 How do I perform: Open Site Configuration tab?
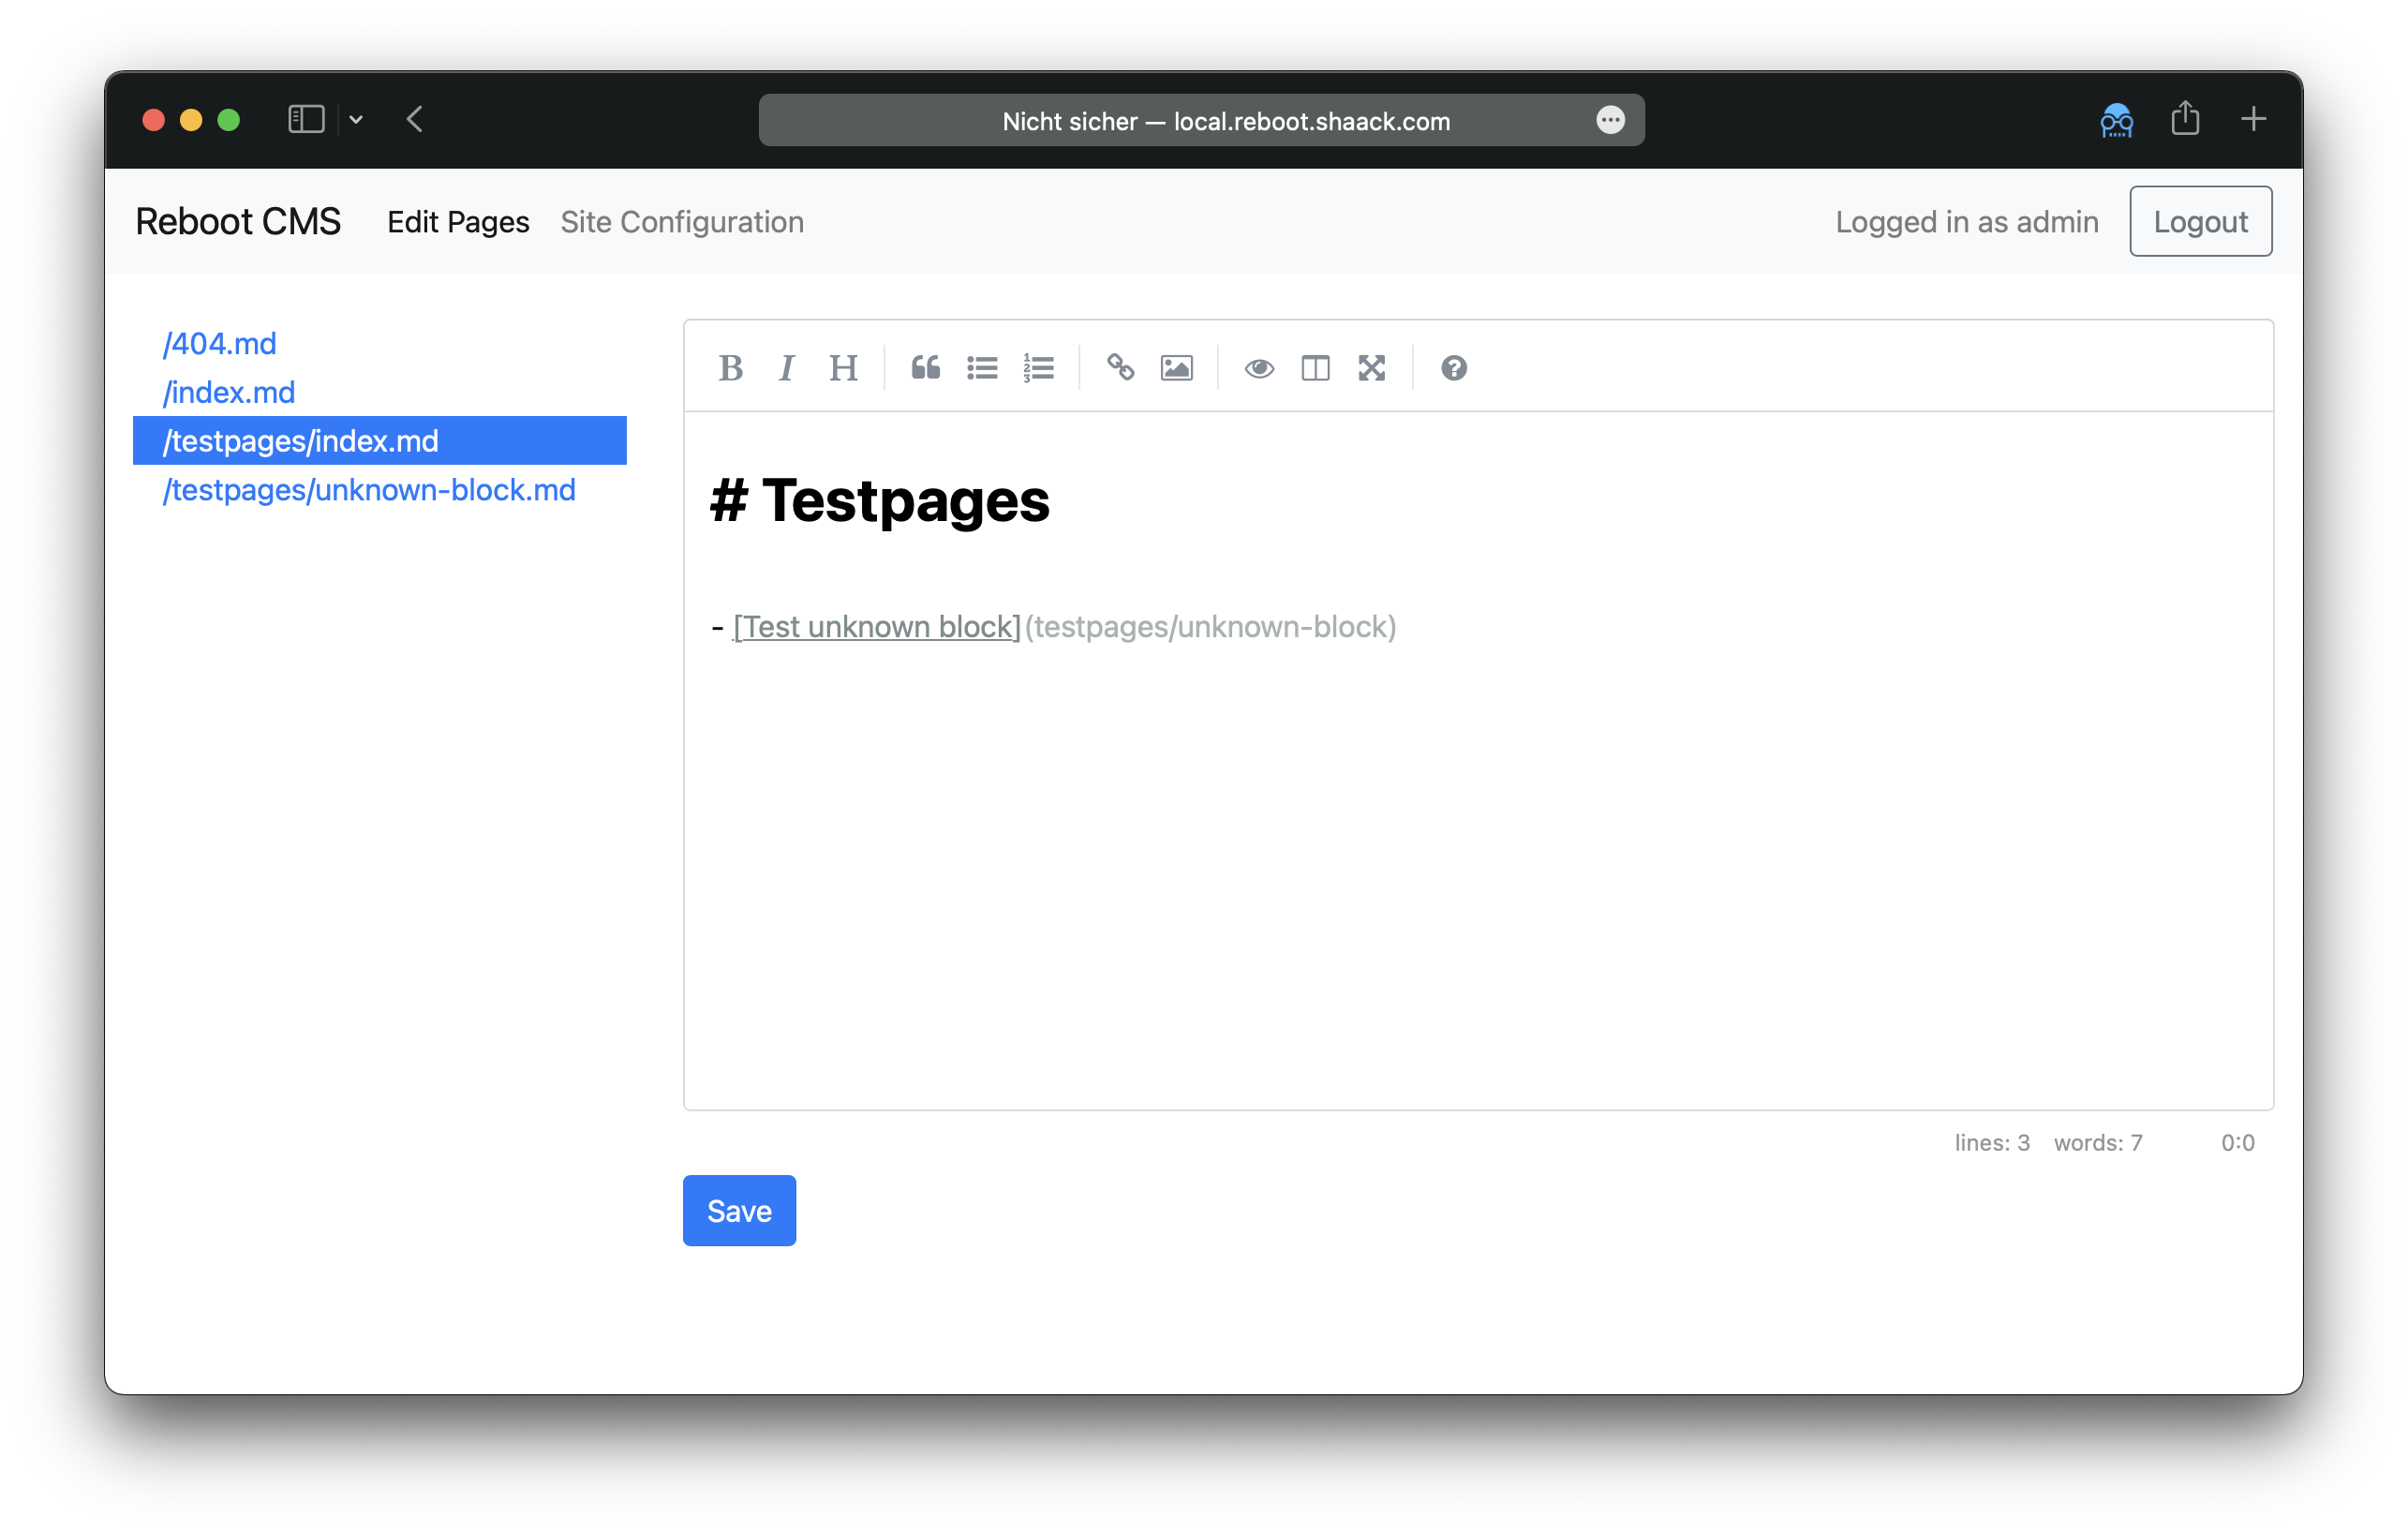tap(682, 222)
